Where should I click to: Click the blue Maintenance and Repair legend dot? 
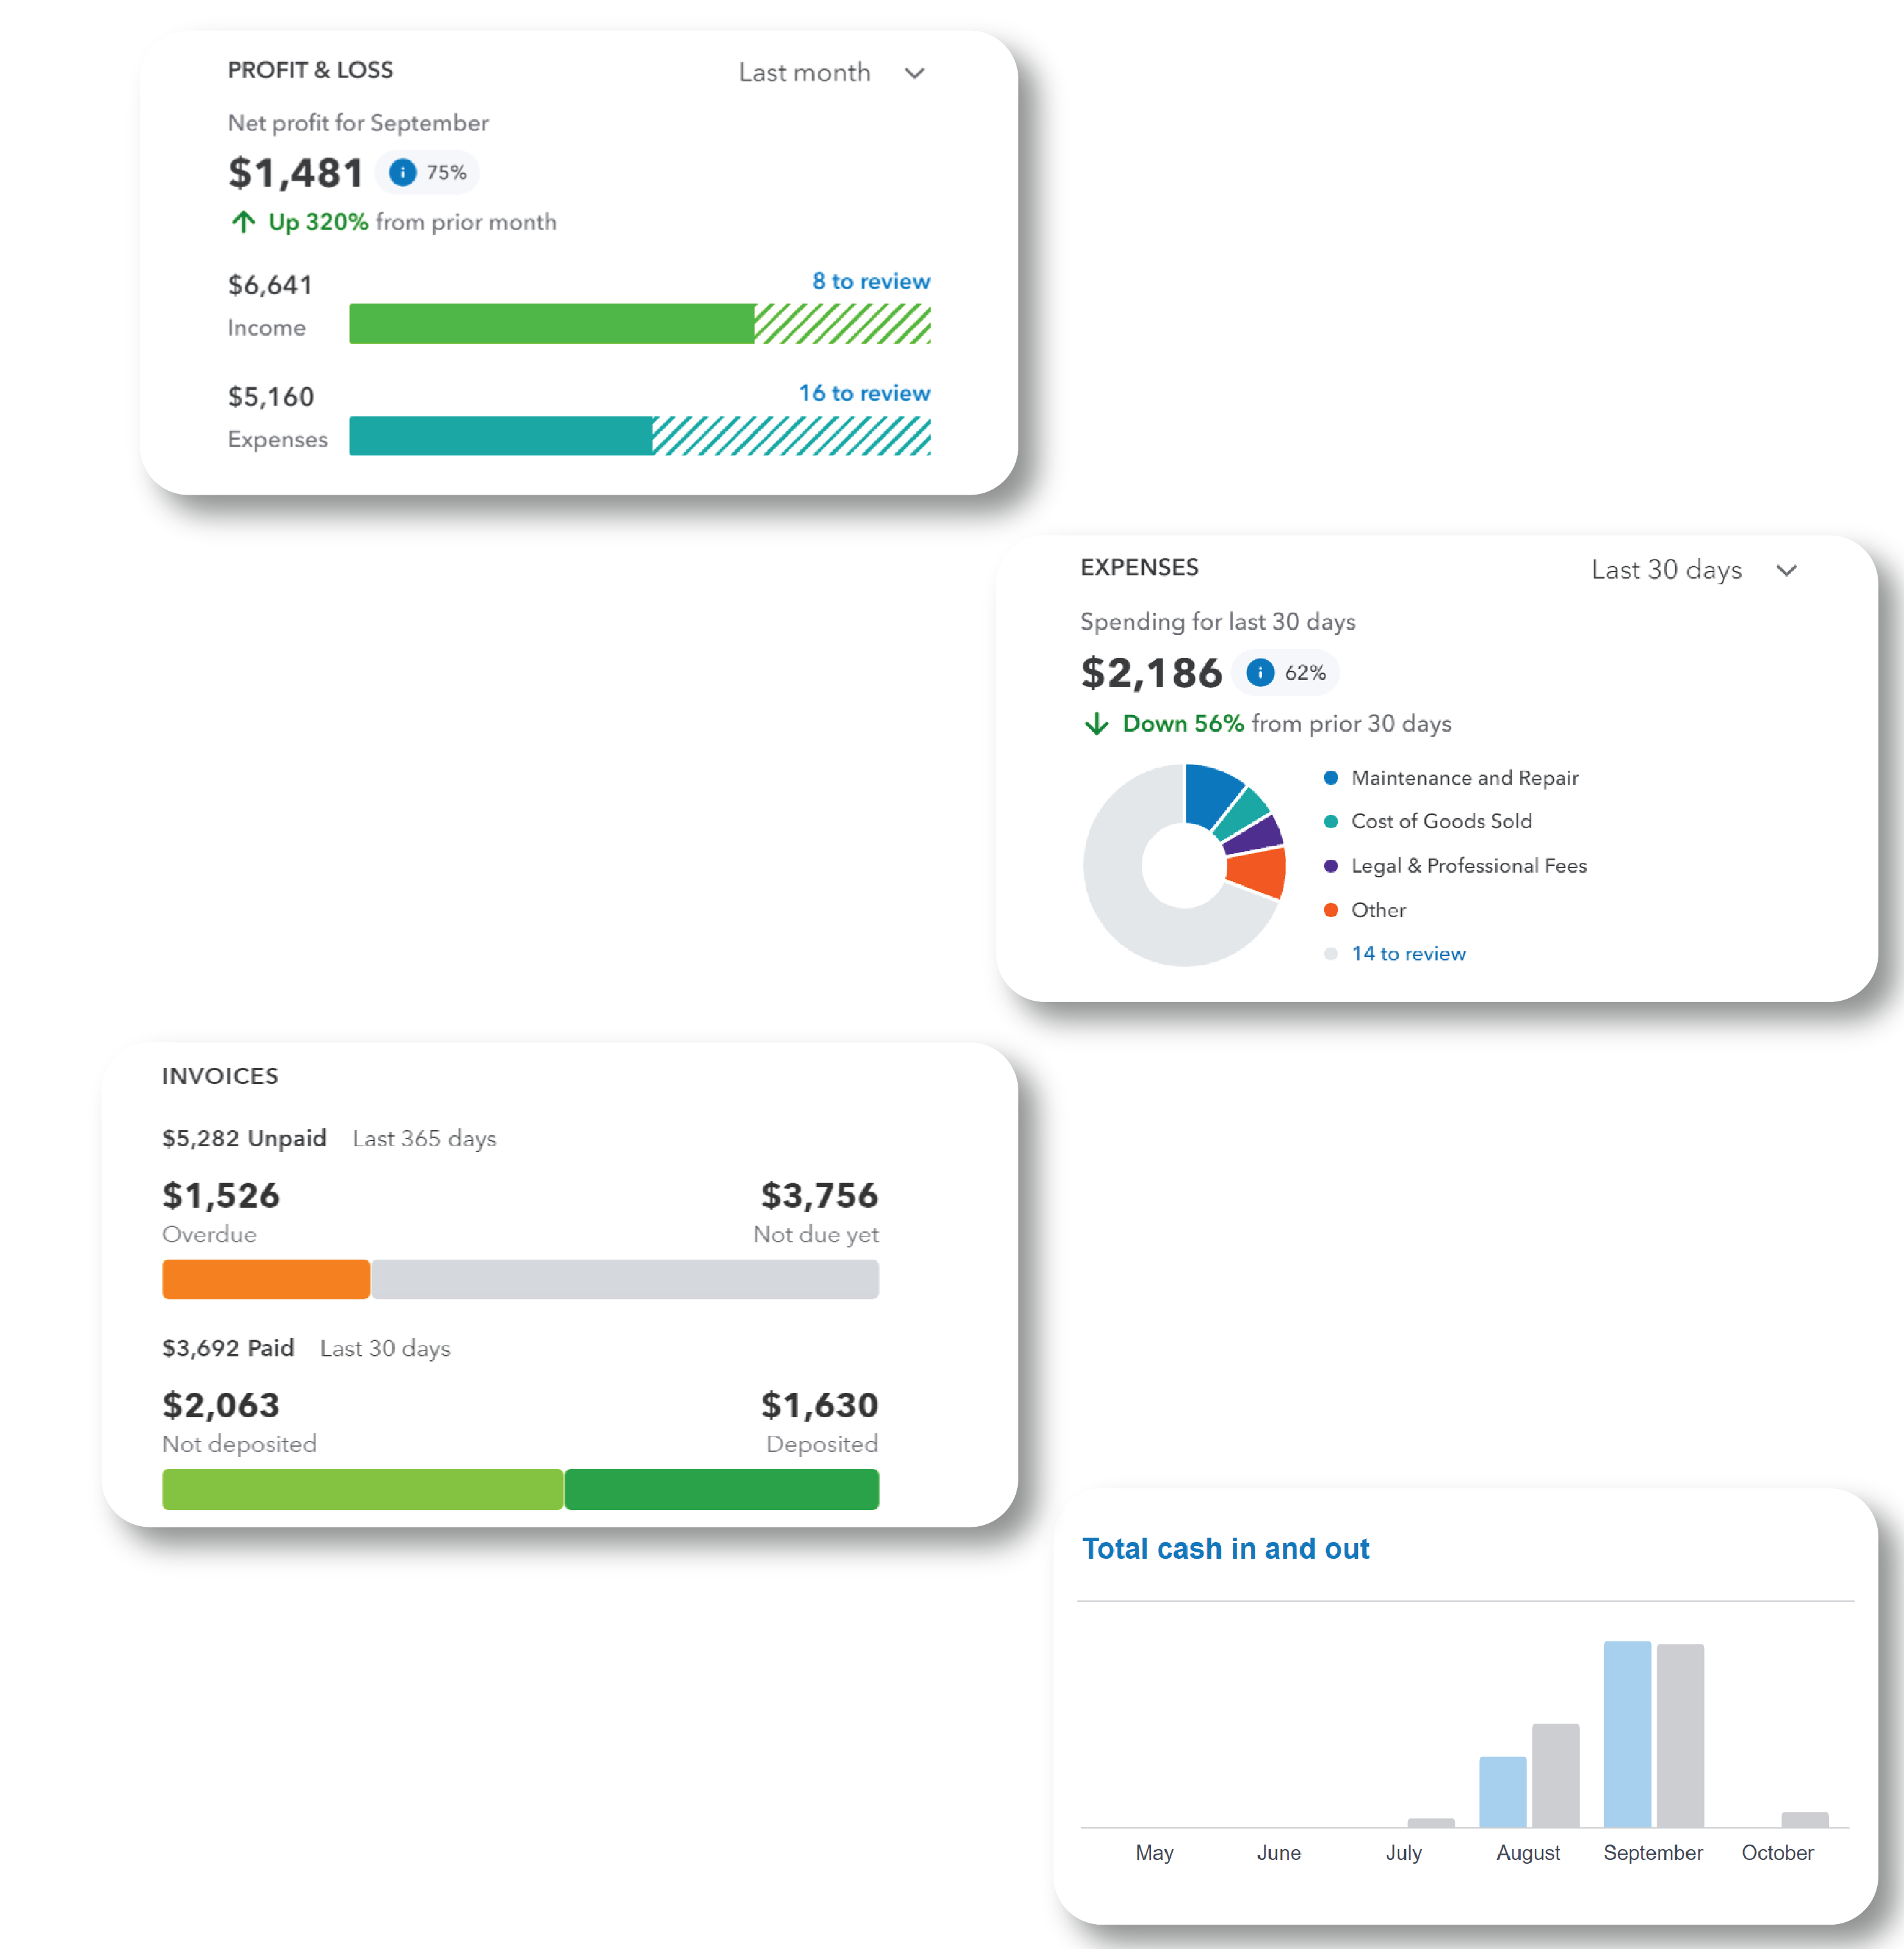1331,778
